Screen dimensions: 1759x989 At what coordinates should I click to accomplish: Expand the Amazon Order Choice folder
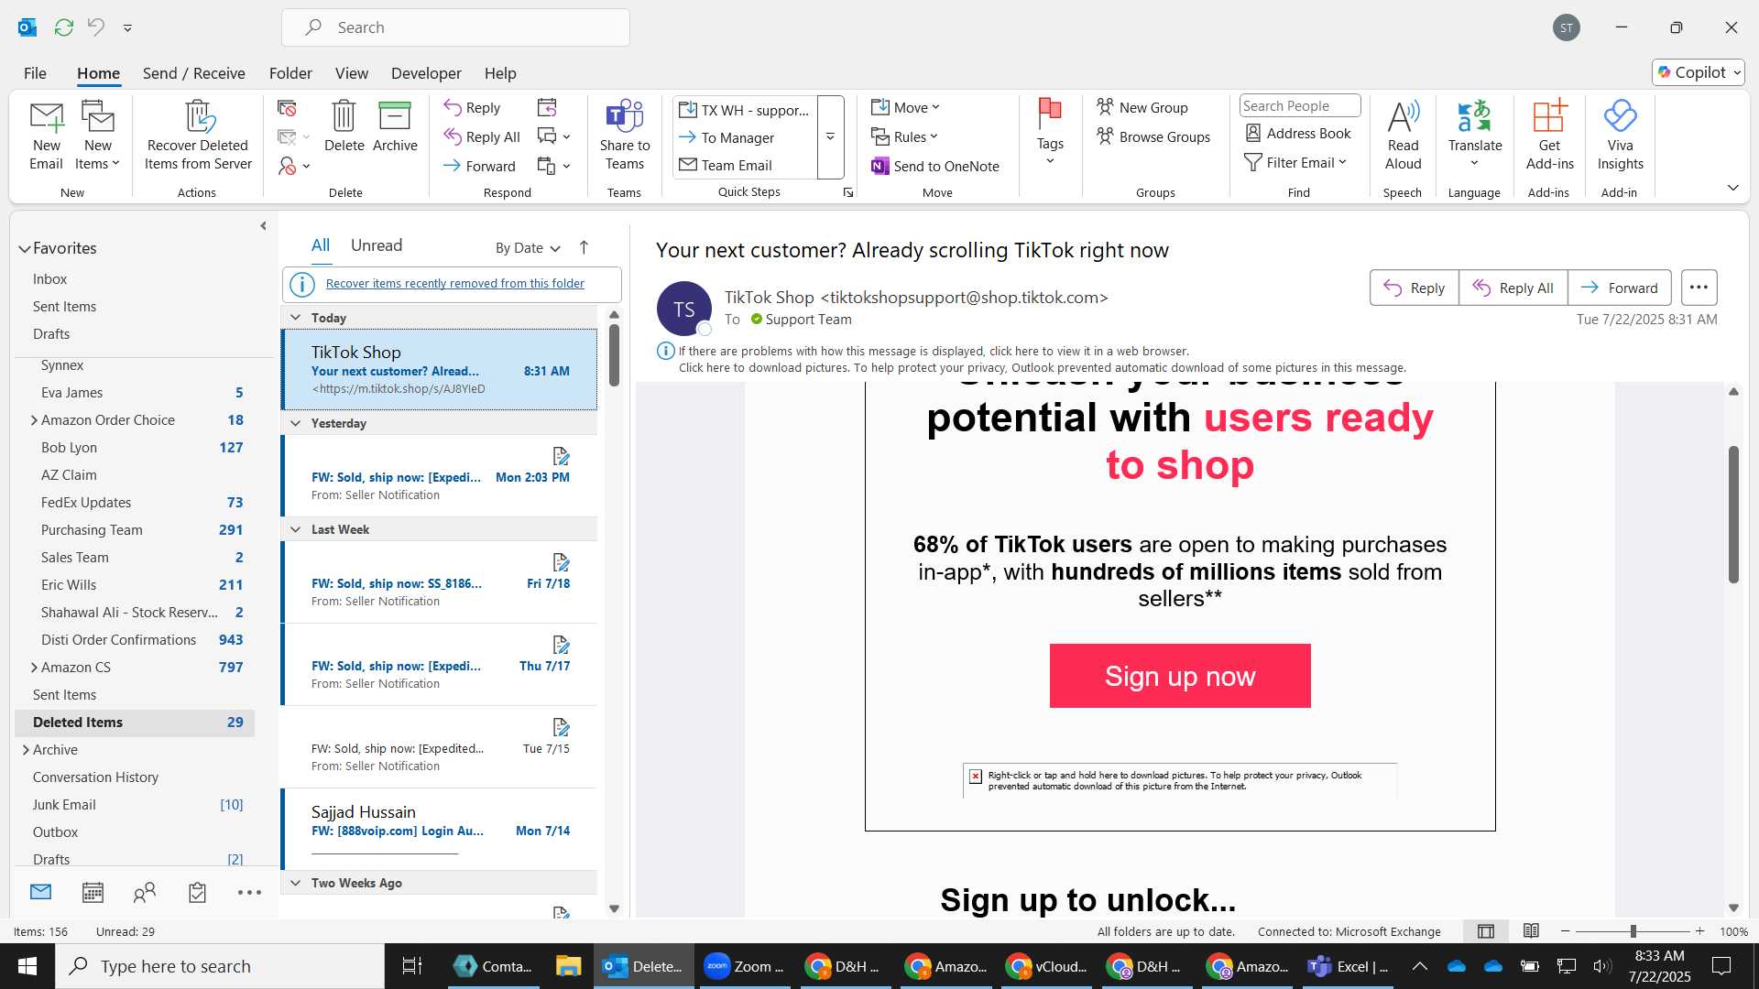pyautogui.click(x=34, y=420)
